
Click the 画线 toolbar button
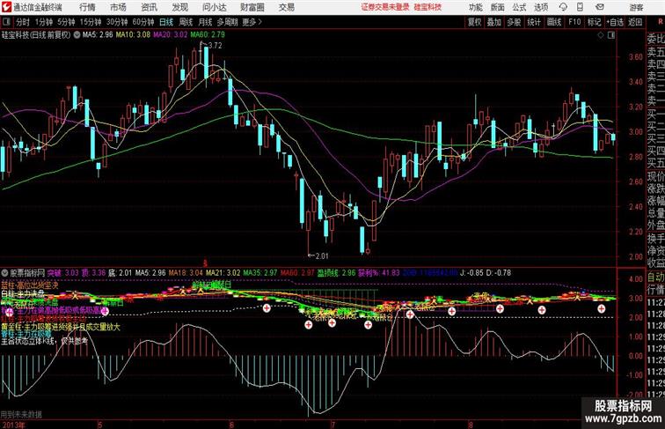pos(554,22)
